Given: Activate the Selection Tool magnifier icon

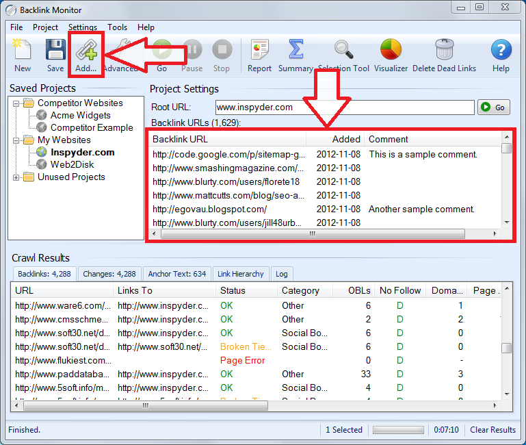Looking at the screenshot, I should coord(343,49).
